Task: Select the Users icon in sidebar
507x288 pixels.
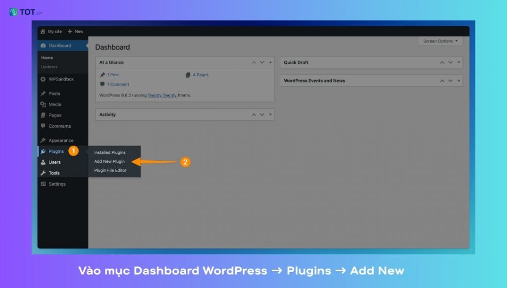Action: tap(44, 162)
